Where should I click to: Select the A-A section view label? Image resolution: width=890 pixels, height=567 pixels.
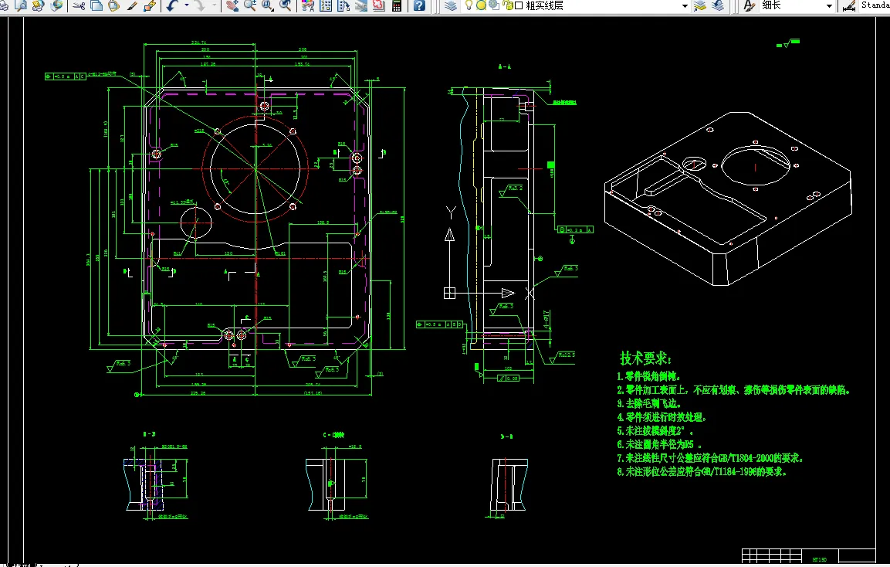point(505,66)
